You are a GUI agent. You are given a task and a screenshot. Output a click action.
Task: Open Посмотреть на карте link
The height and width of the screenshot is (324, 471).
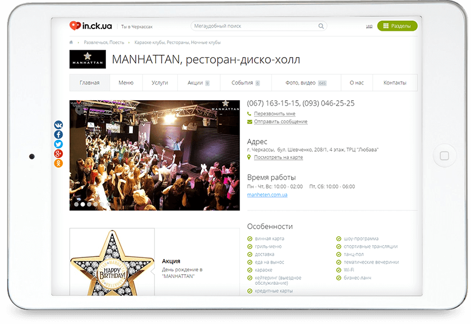[279, 157]
